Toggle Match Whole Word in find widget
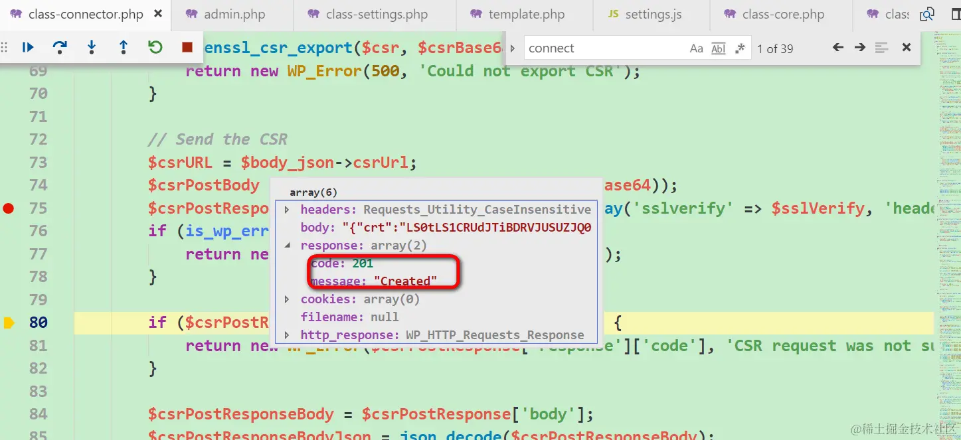 (719, 48)
